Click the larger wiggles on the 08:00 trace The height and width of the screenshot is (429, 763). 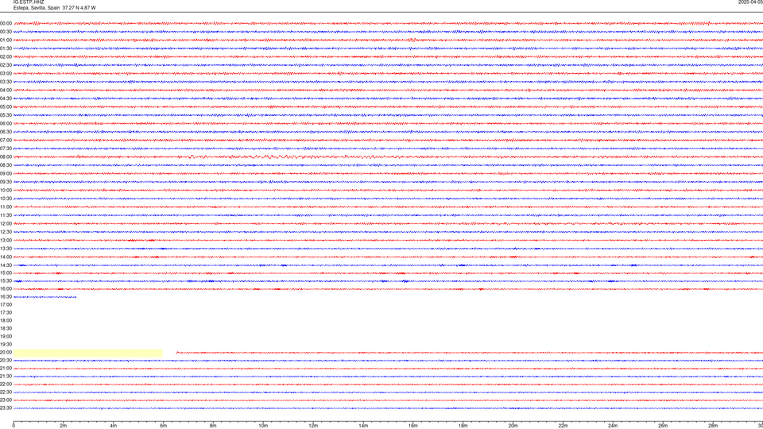282,157
